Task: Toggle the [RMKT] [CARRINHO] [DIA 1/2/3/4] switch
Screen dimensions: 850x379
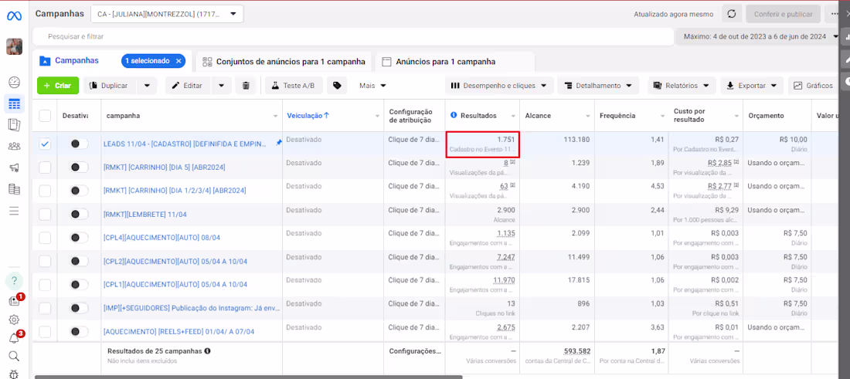Action: tap(79, 191)
